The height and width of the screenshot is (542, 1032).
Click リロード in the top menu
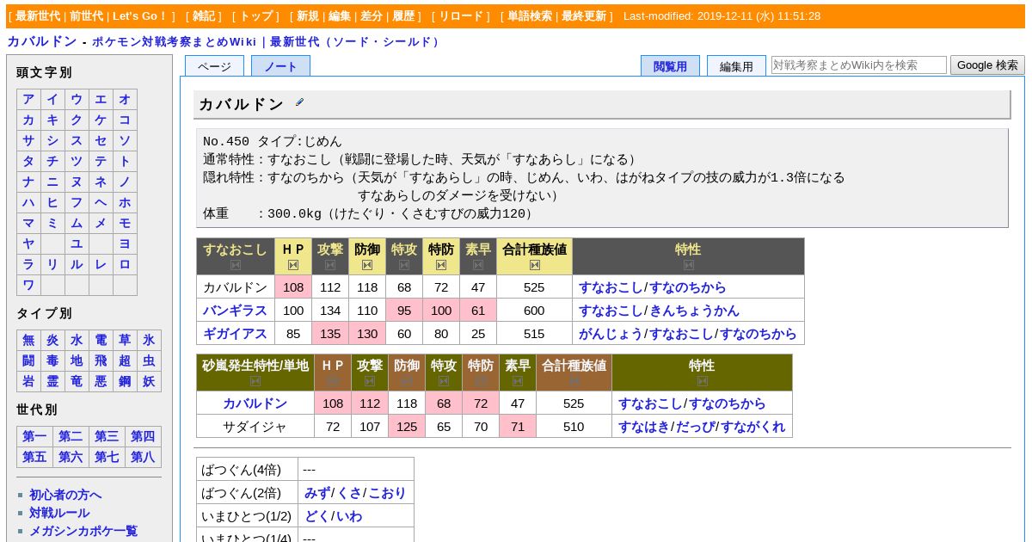click(x=461, y=16)
